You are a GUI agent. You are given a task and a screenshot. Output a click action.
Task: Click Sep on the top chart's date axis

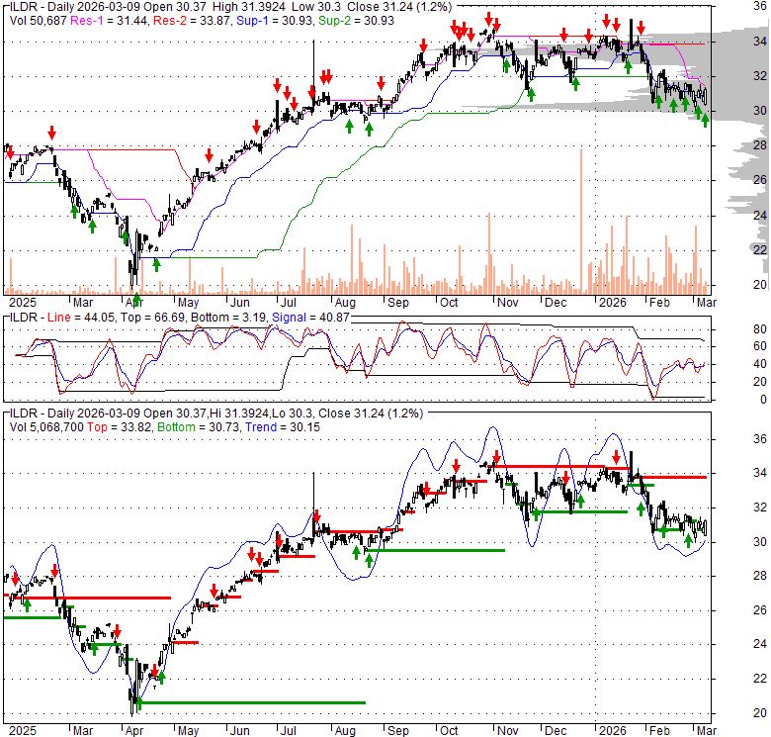(397, 303)
